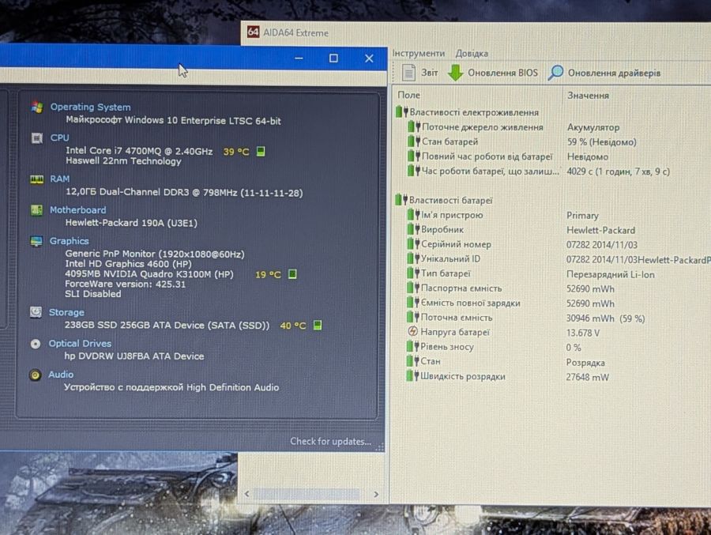Screen dimensions: 711x535
Task: Select the Властивості електроживлення group row
Action: [x=467, y=112]
